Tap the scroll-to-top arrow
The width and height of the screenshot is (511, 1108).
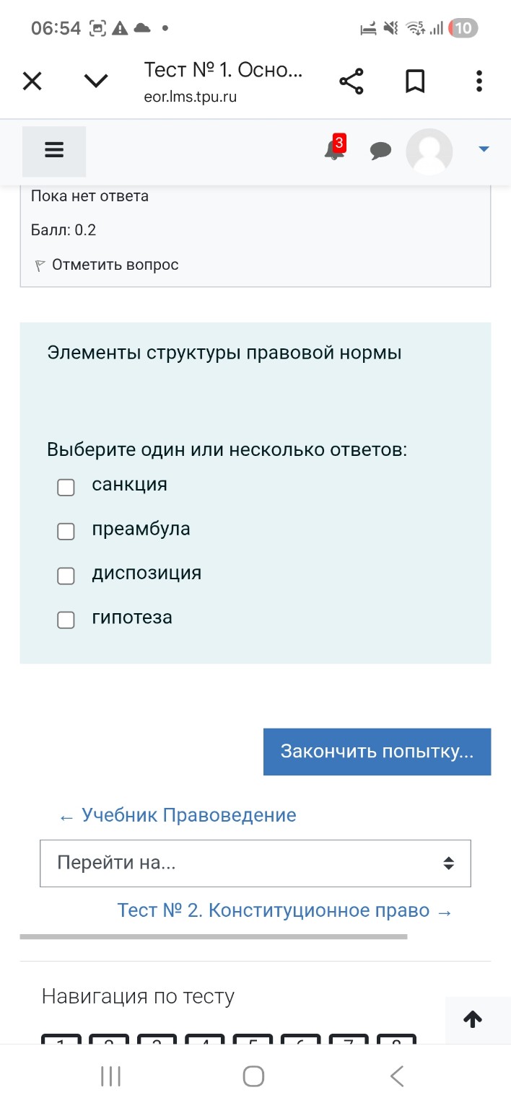[x=473, y=1019]
